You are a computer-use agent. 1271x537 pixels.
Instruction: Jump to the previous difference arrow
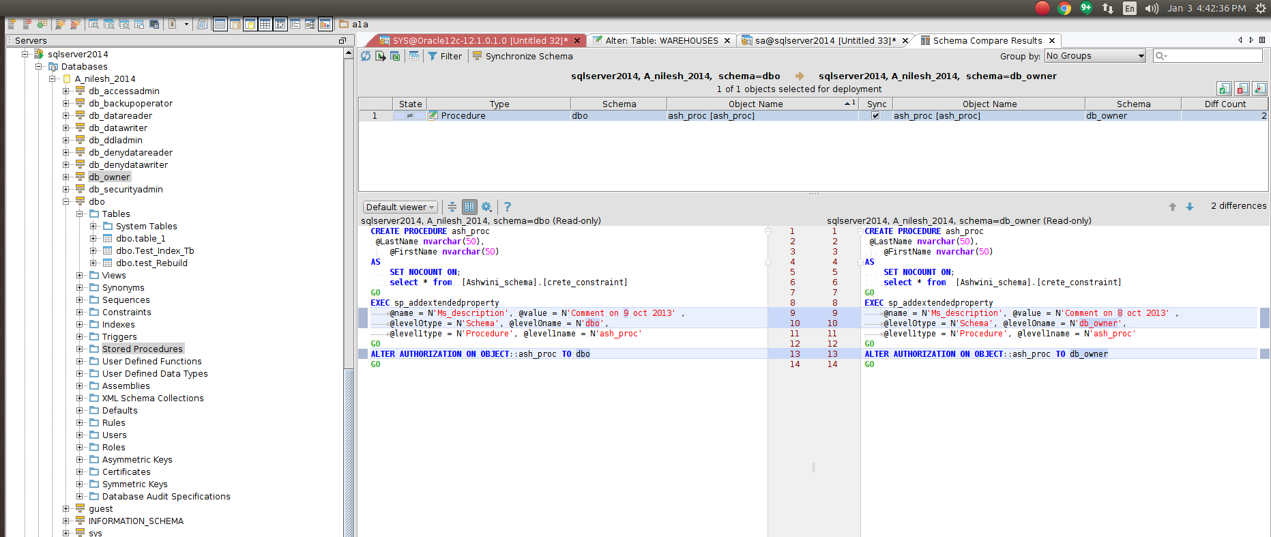tap(1173, 207)
